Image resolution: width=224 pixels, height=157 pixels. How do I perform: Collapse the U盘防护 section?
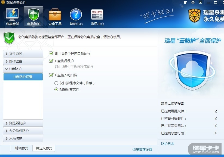pos(23,69)
